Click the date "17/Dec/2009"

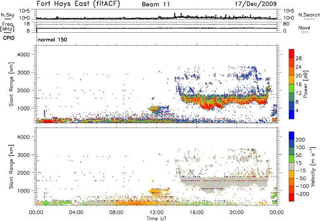pyautogui.click(x=256, y=4)
